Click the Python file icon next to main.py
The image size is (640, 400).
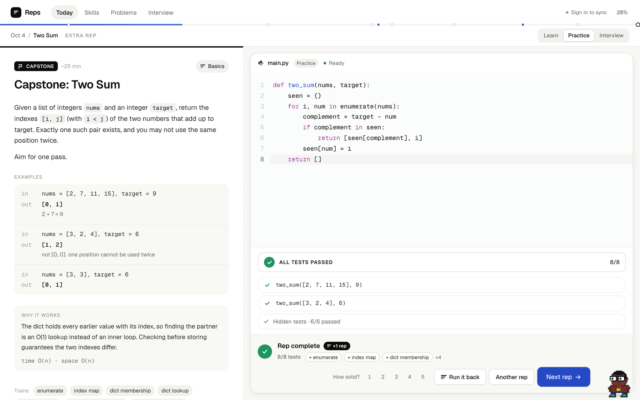pos(261,63)
